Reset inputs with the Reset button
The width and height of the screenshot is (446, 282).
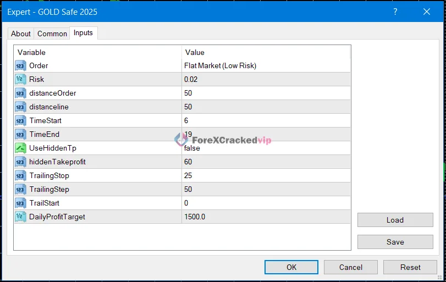[x=410, y=267]
